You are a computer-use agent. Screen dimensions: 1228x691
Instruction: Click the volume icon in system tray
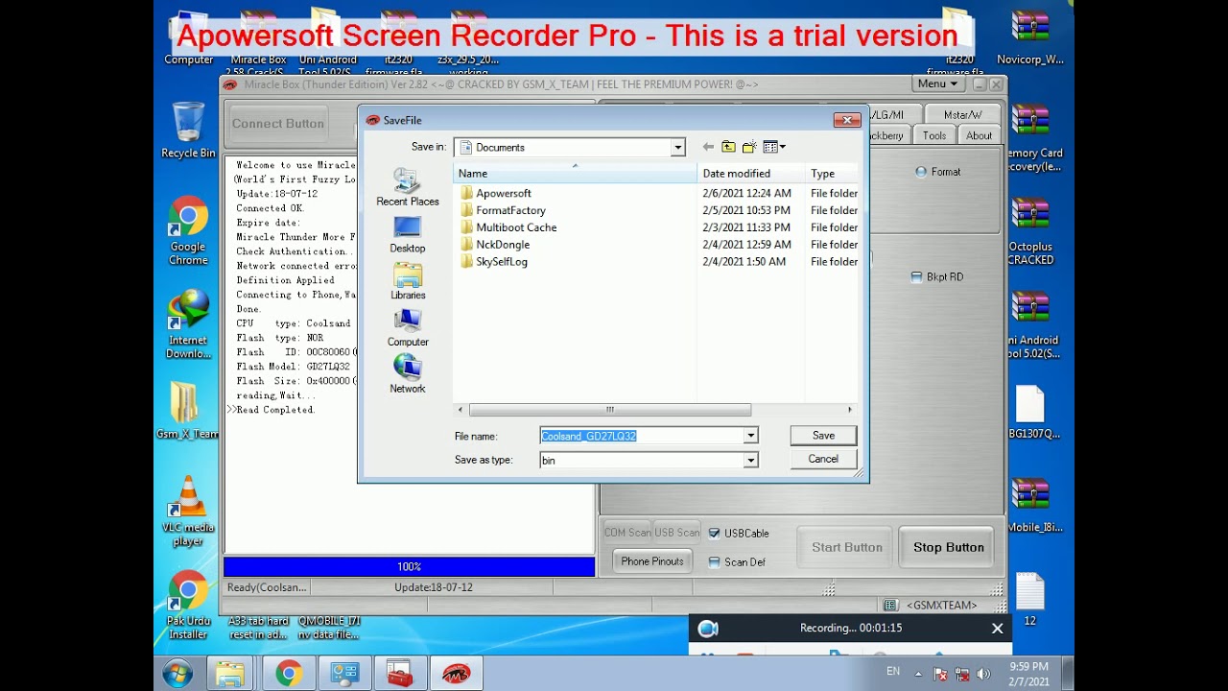click(983, 675)
